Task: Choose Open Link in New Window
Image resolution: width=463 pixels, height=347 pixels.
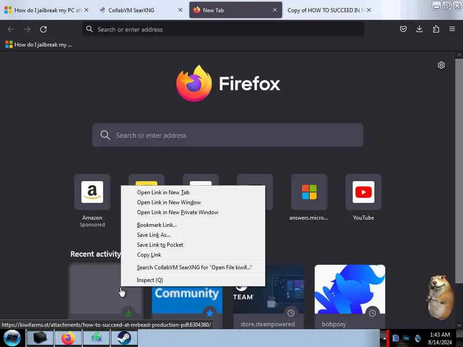Action: coord(193,202)
